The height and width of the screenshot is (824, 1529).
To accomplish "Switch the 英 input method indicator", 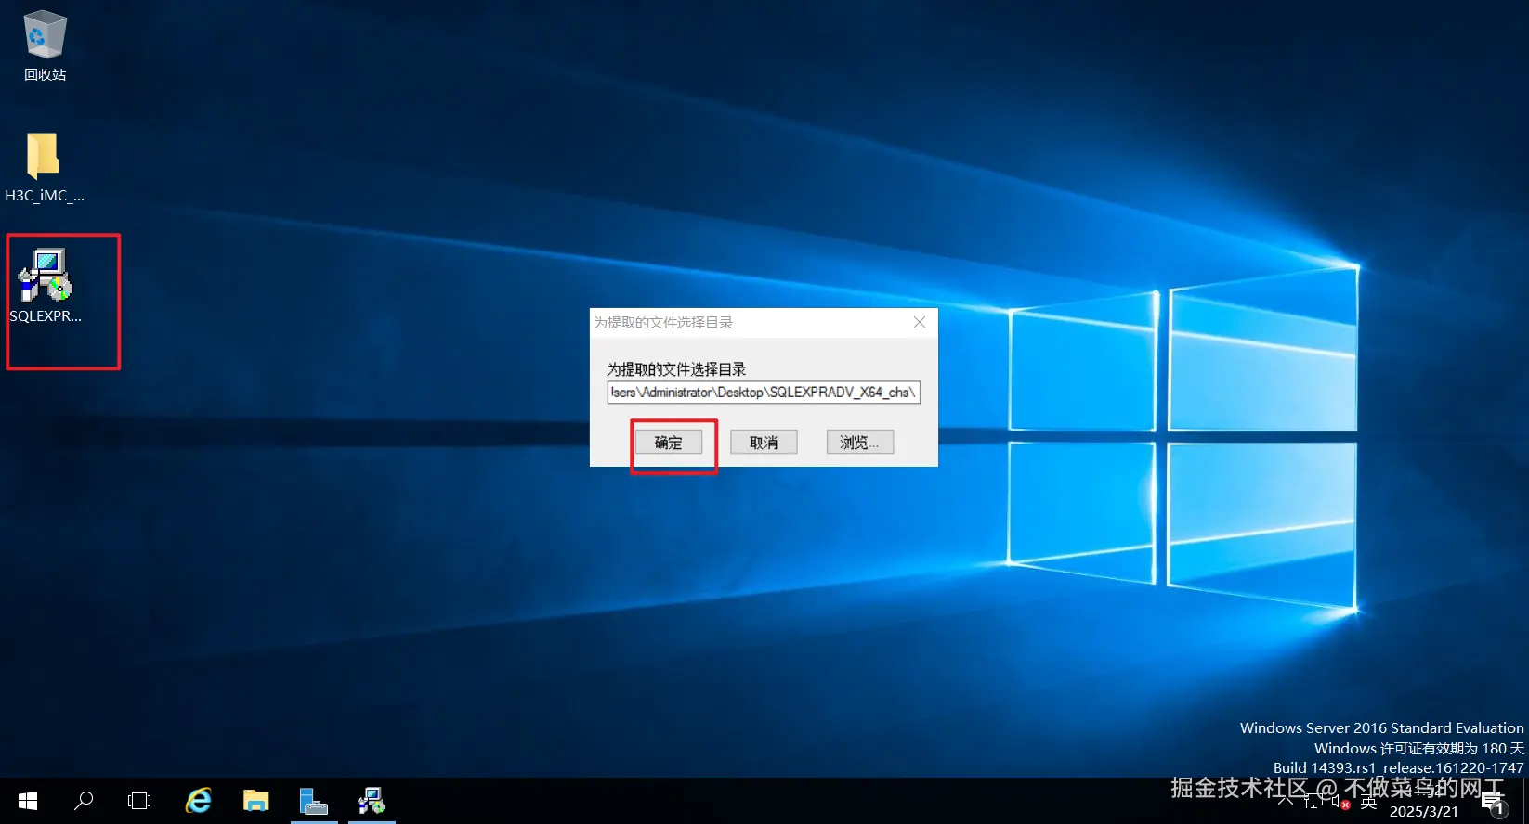I will coord(1368,802).
